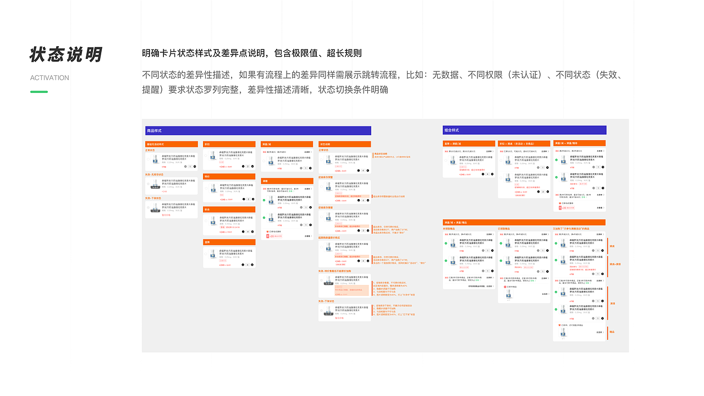The image size is (704, 396).
Task: Click plus in 商品样式 满量/减 card
Action: click(x=310, y=168)
